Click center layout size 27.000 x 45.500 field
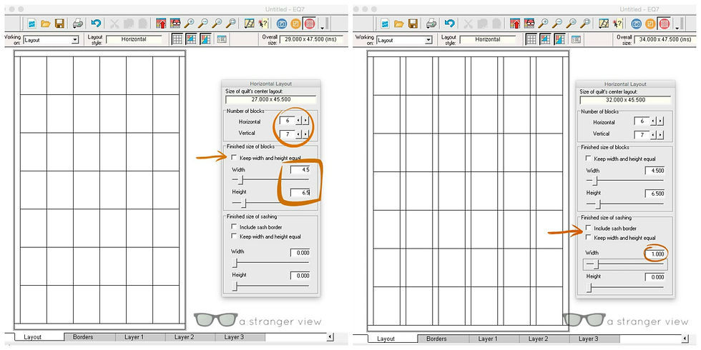Viewport: 701px width, 350px height. tap(270, 99)
